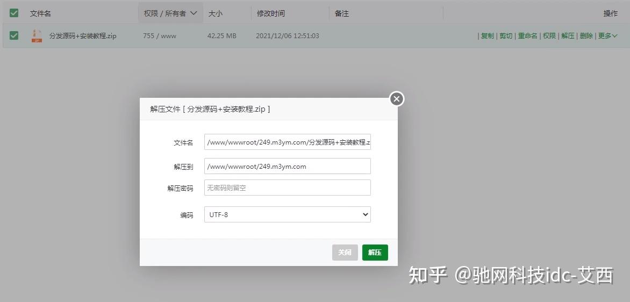
Task: Sort by 修改时间 column header
Action: click(x=271, y=13)
